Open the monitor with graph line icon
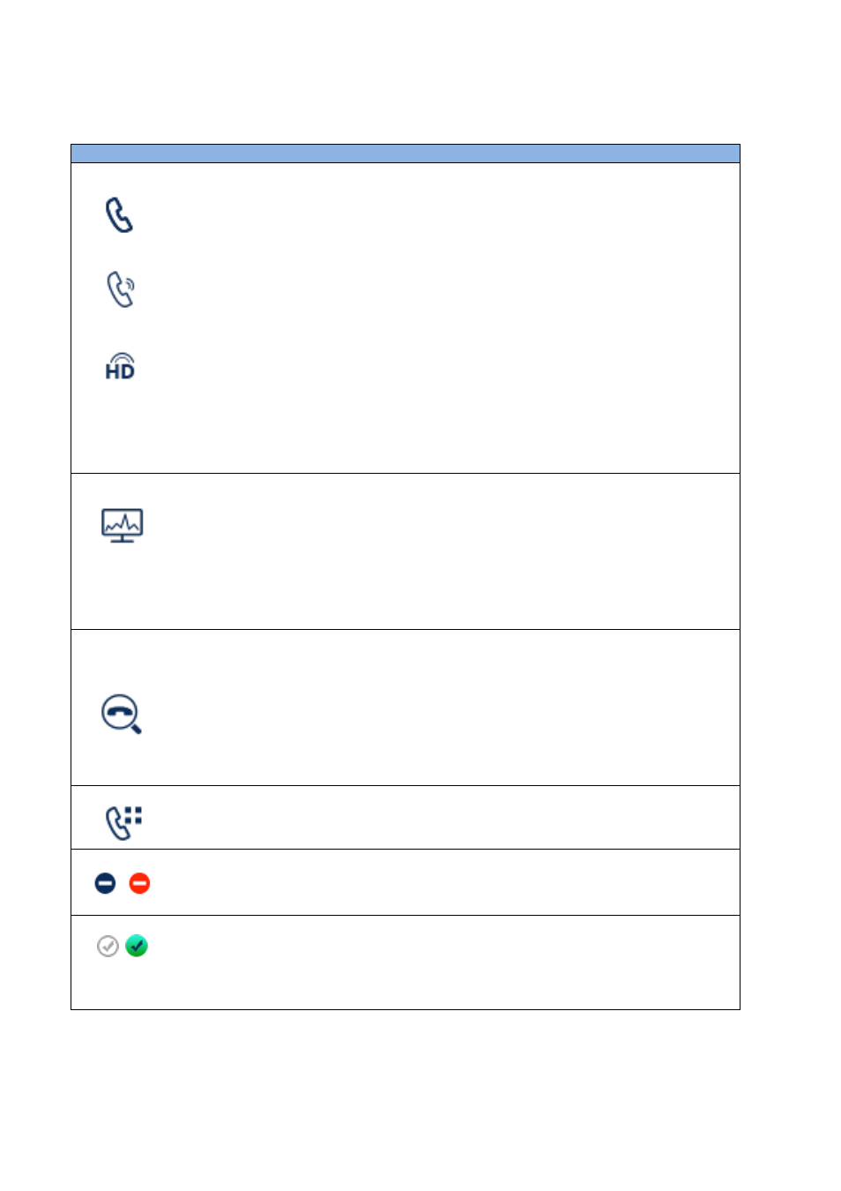 (x=122, y=526)
